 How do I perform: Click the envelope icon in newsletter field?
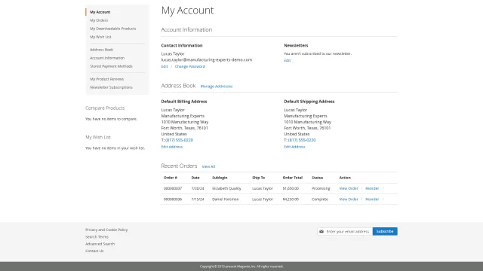point(321,231)
